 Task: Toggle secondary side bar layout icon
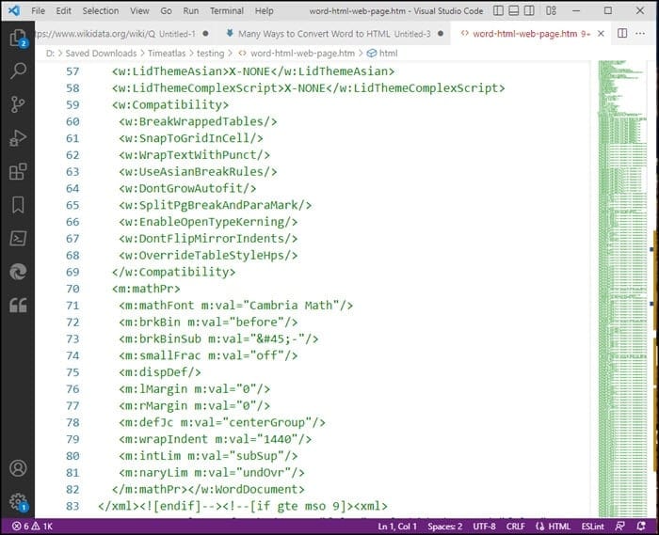click(x=529, y=10)
